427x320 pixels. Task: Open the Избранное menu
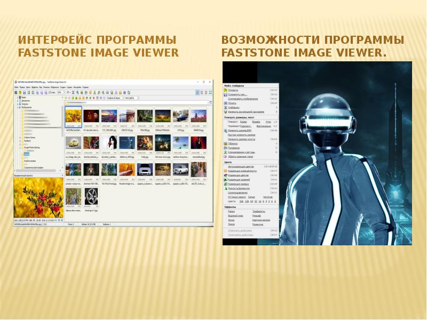pyautogui.click(x=55, y=87)
